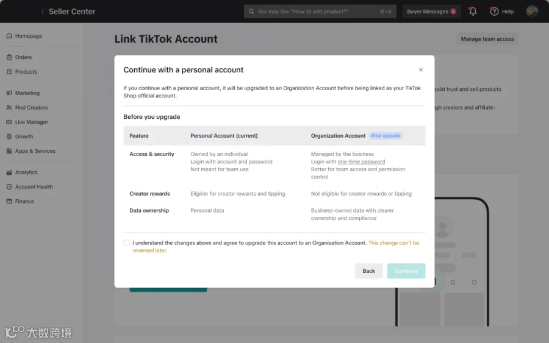The image size is (549, 343).
Task: Open Buyer Messages button
Action: (431, 12)
